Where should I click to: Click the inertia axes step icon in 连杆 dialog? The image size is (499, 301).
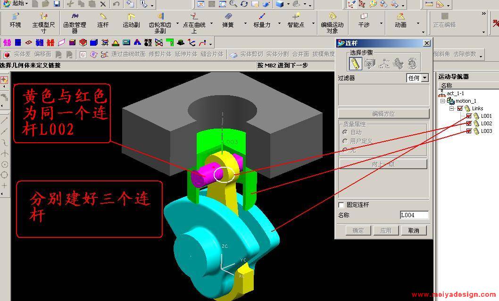[x=384, y=64]
